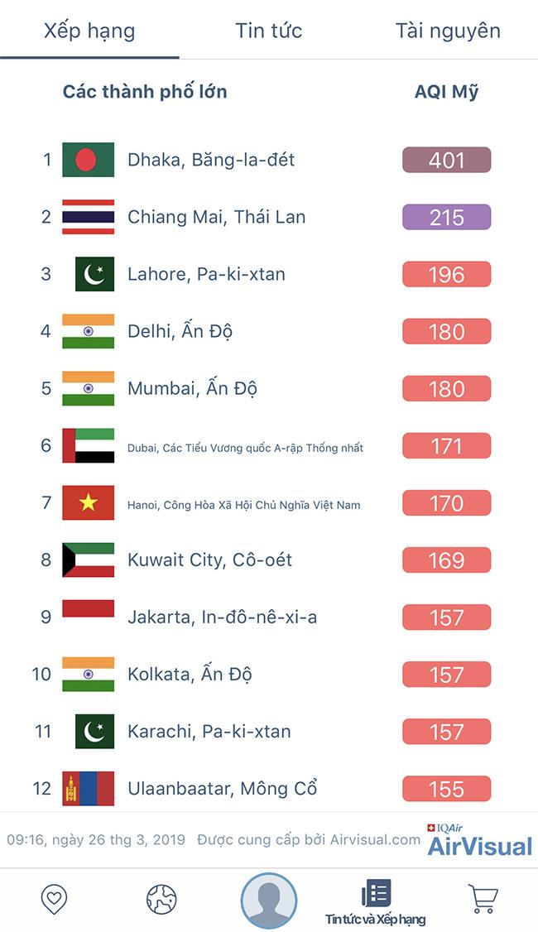
Task: Click the IQAir AirVisual logo
Action: (x=479, y=840)
